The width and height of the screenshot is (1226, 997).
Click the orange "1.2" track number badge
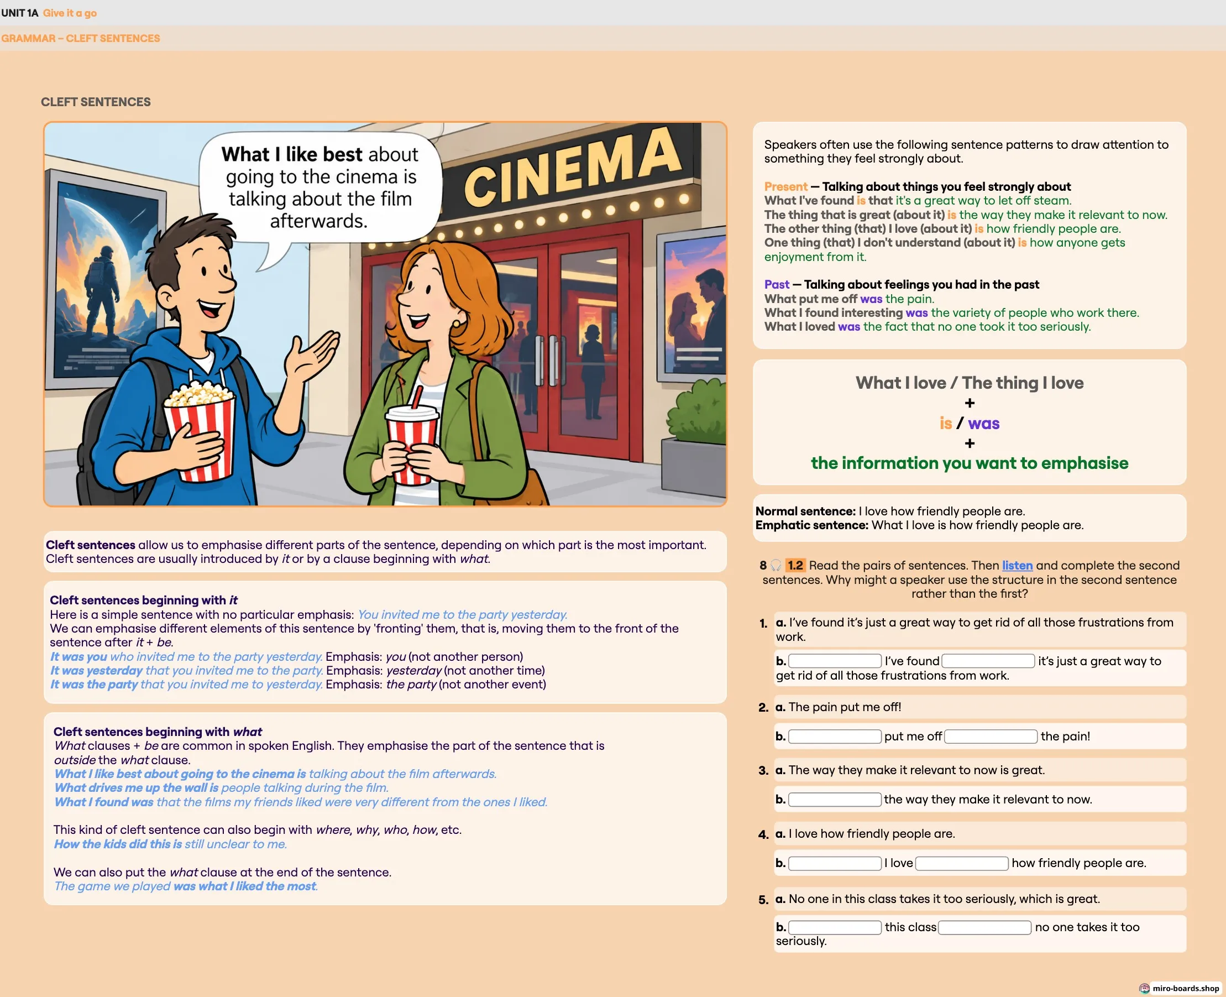pos(795,565)
